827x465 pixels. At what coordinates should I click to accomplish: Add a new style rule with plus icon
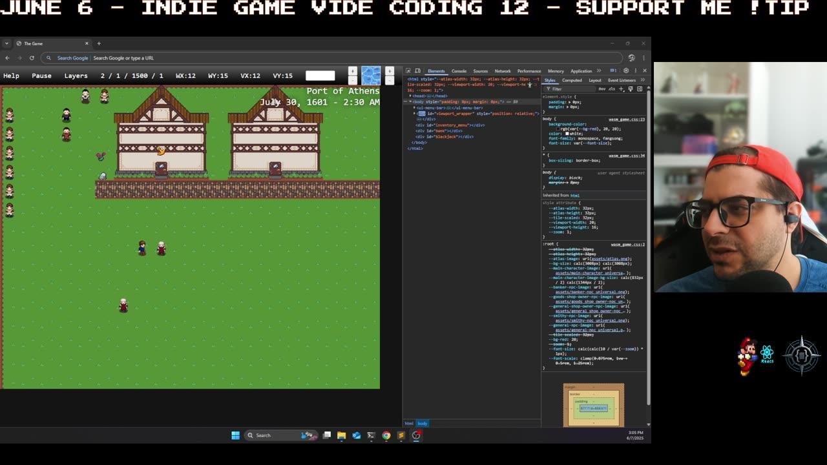click(x=621, y=89)
